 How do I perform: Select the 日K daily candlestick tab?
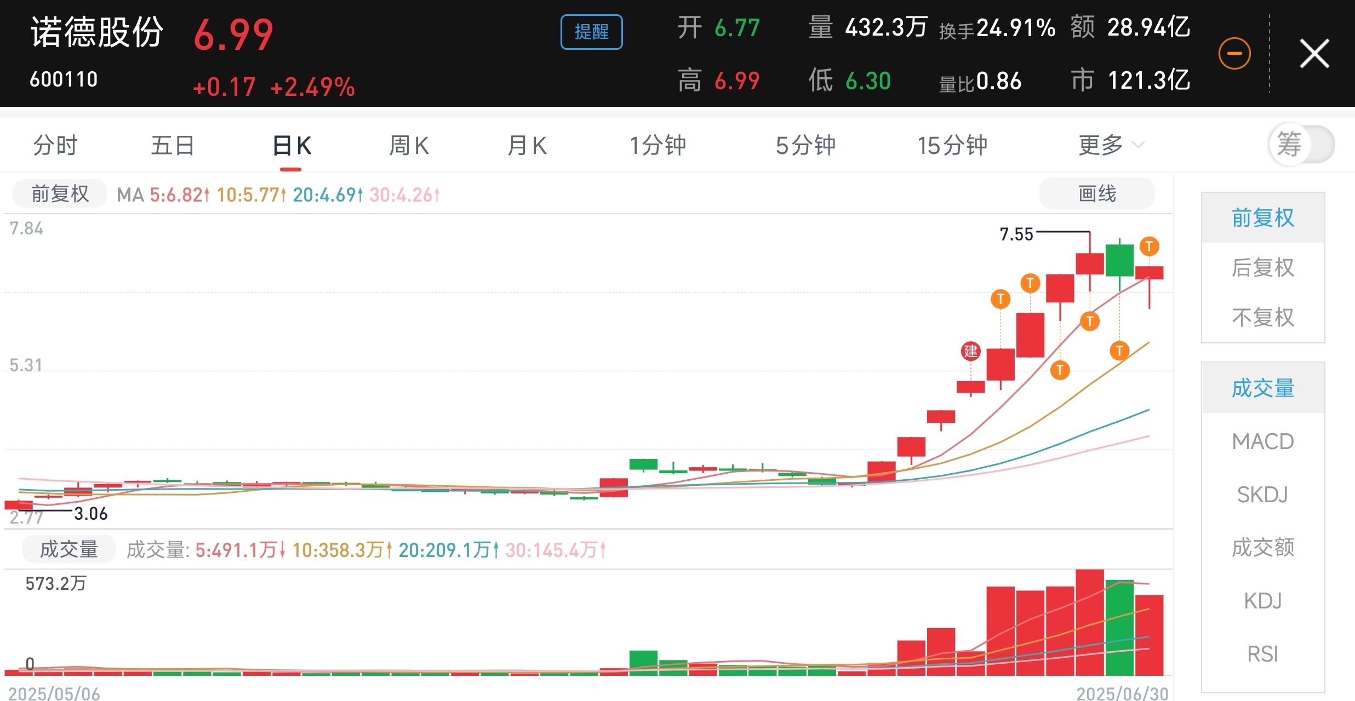(x=291, y=146)
